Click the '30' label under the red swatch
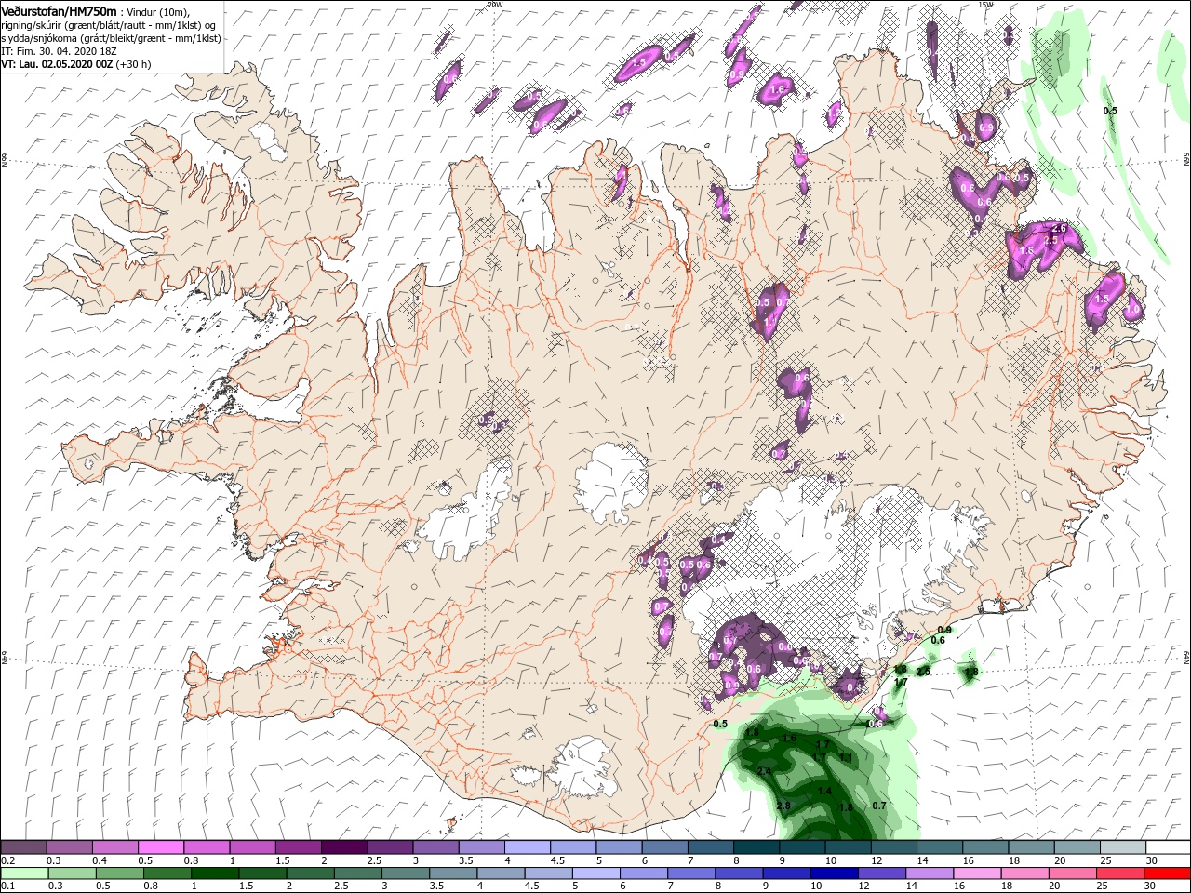 click(1152, 886)
